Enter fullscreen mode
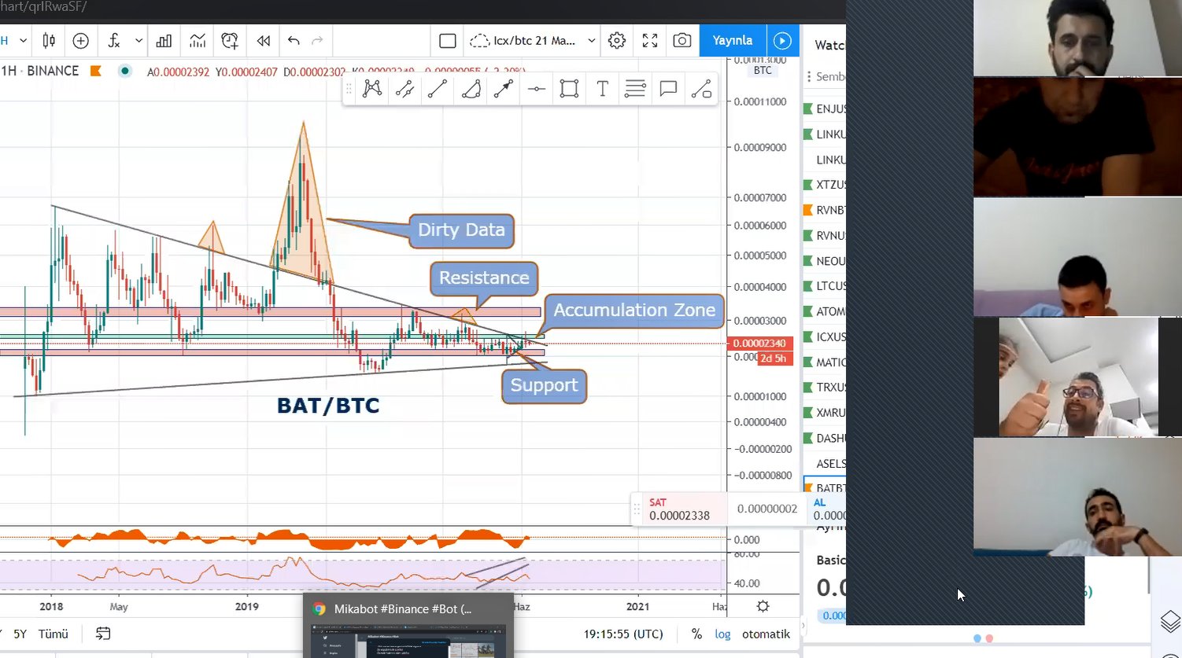1182x658 pixels. click(x=650, y=41)
